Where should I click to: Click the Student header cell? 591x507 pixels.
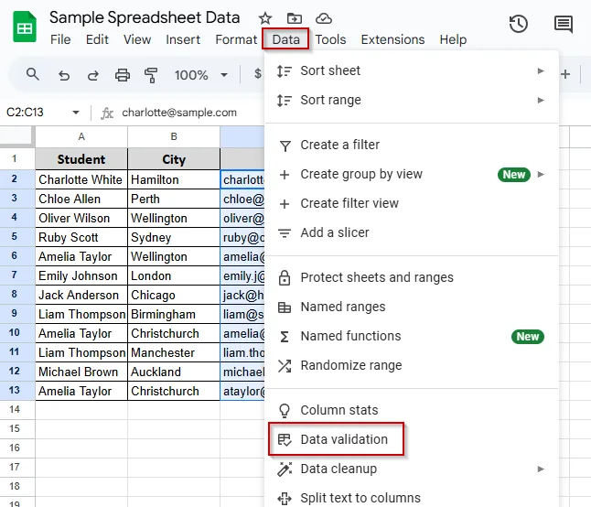coord(81,159)
